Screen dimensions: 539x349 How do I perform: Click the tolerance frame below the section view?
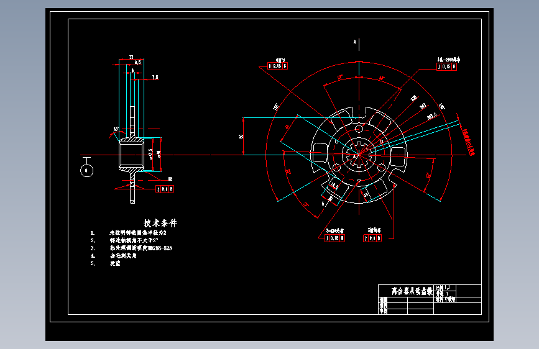(165, 189)
